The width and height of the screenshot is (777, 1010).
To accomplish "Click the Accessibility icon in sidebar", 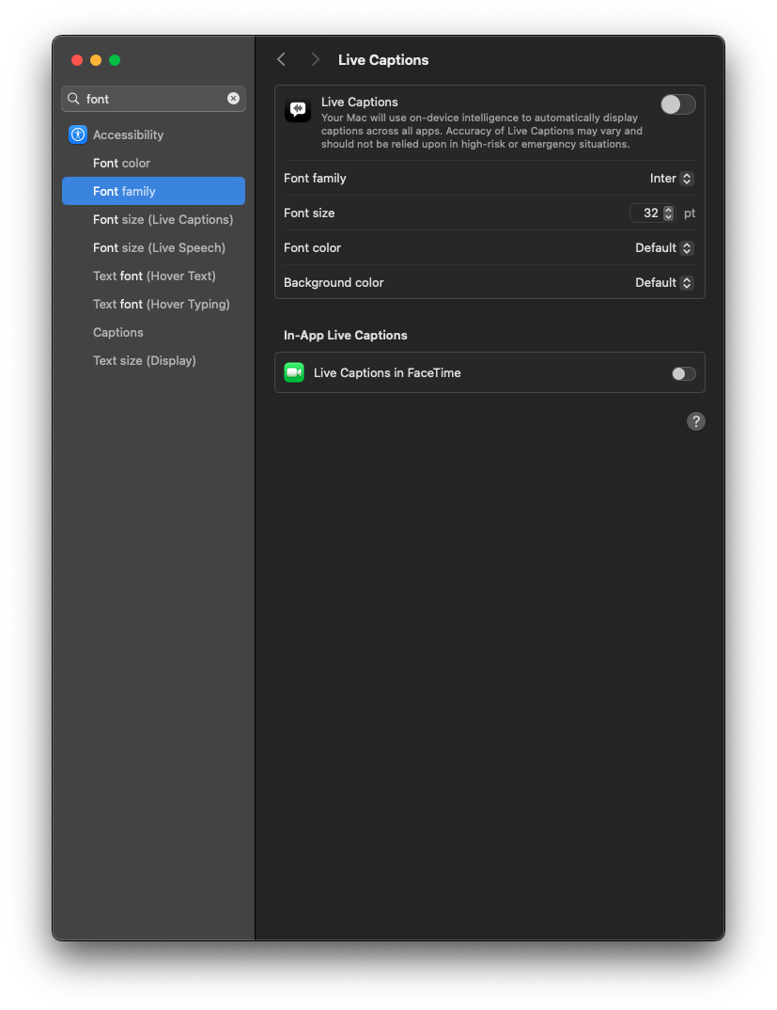I will point(78,134).
